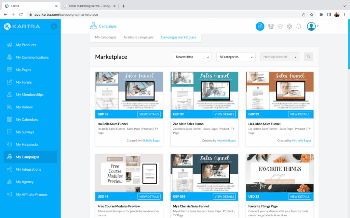
Task: Select the Kartra browser tab
Action: point(31,6)
